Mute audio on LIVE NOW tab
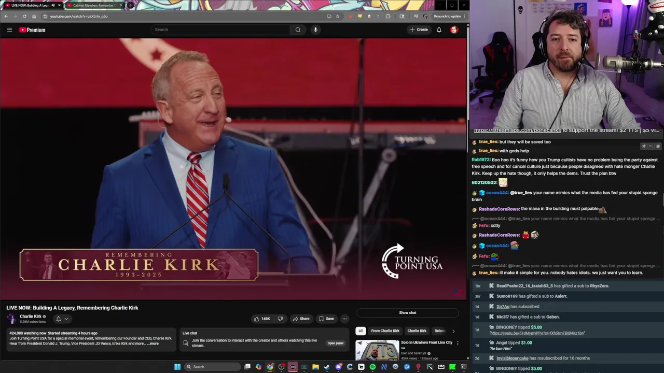664x373 pixels. [x=53, y=5]
